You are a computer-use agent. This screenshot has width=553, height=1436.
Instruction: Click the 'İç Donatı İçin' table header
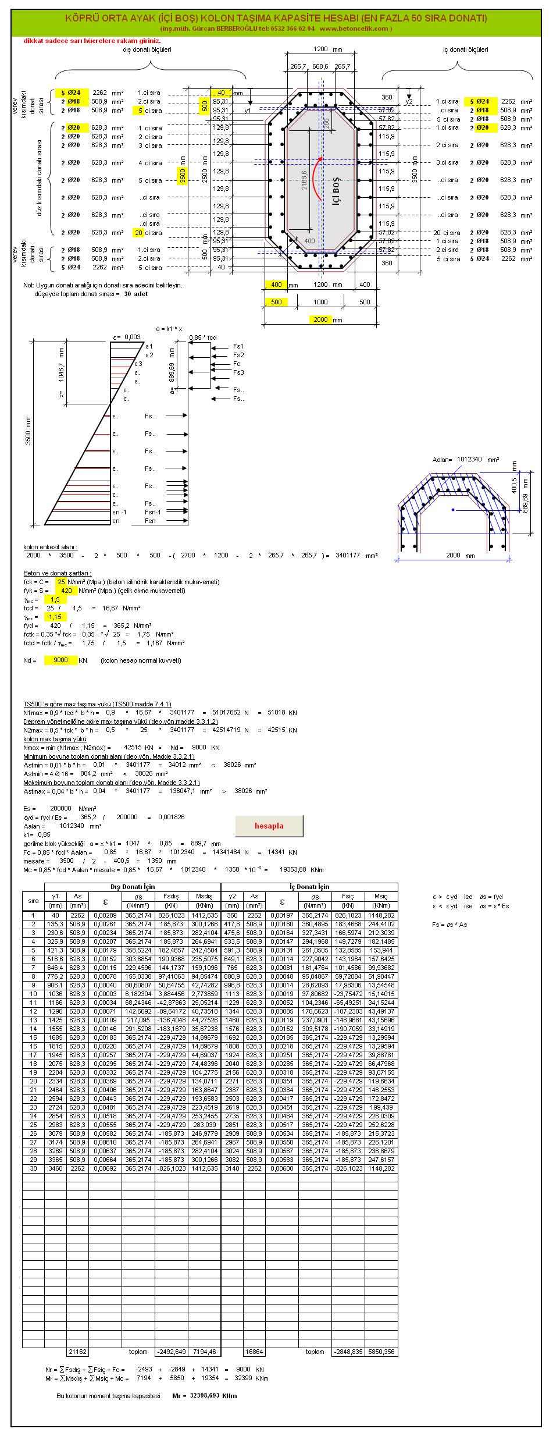(x=309, y=887)
